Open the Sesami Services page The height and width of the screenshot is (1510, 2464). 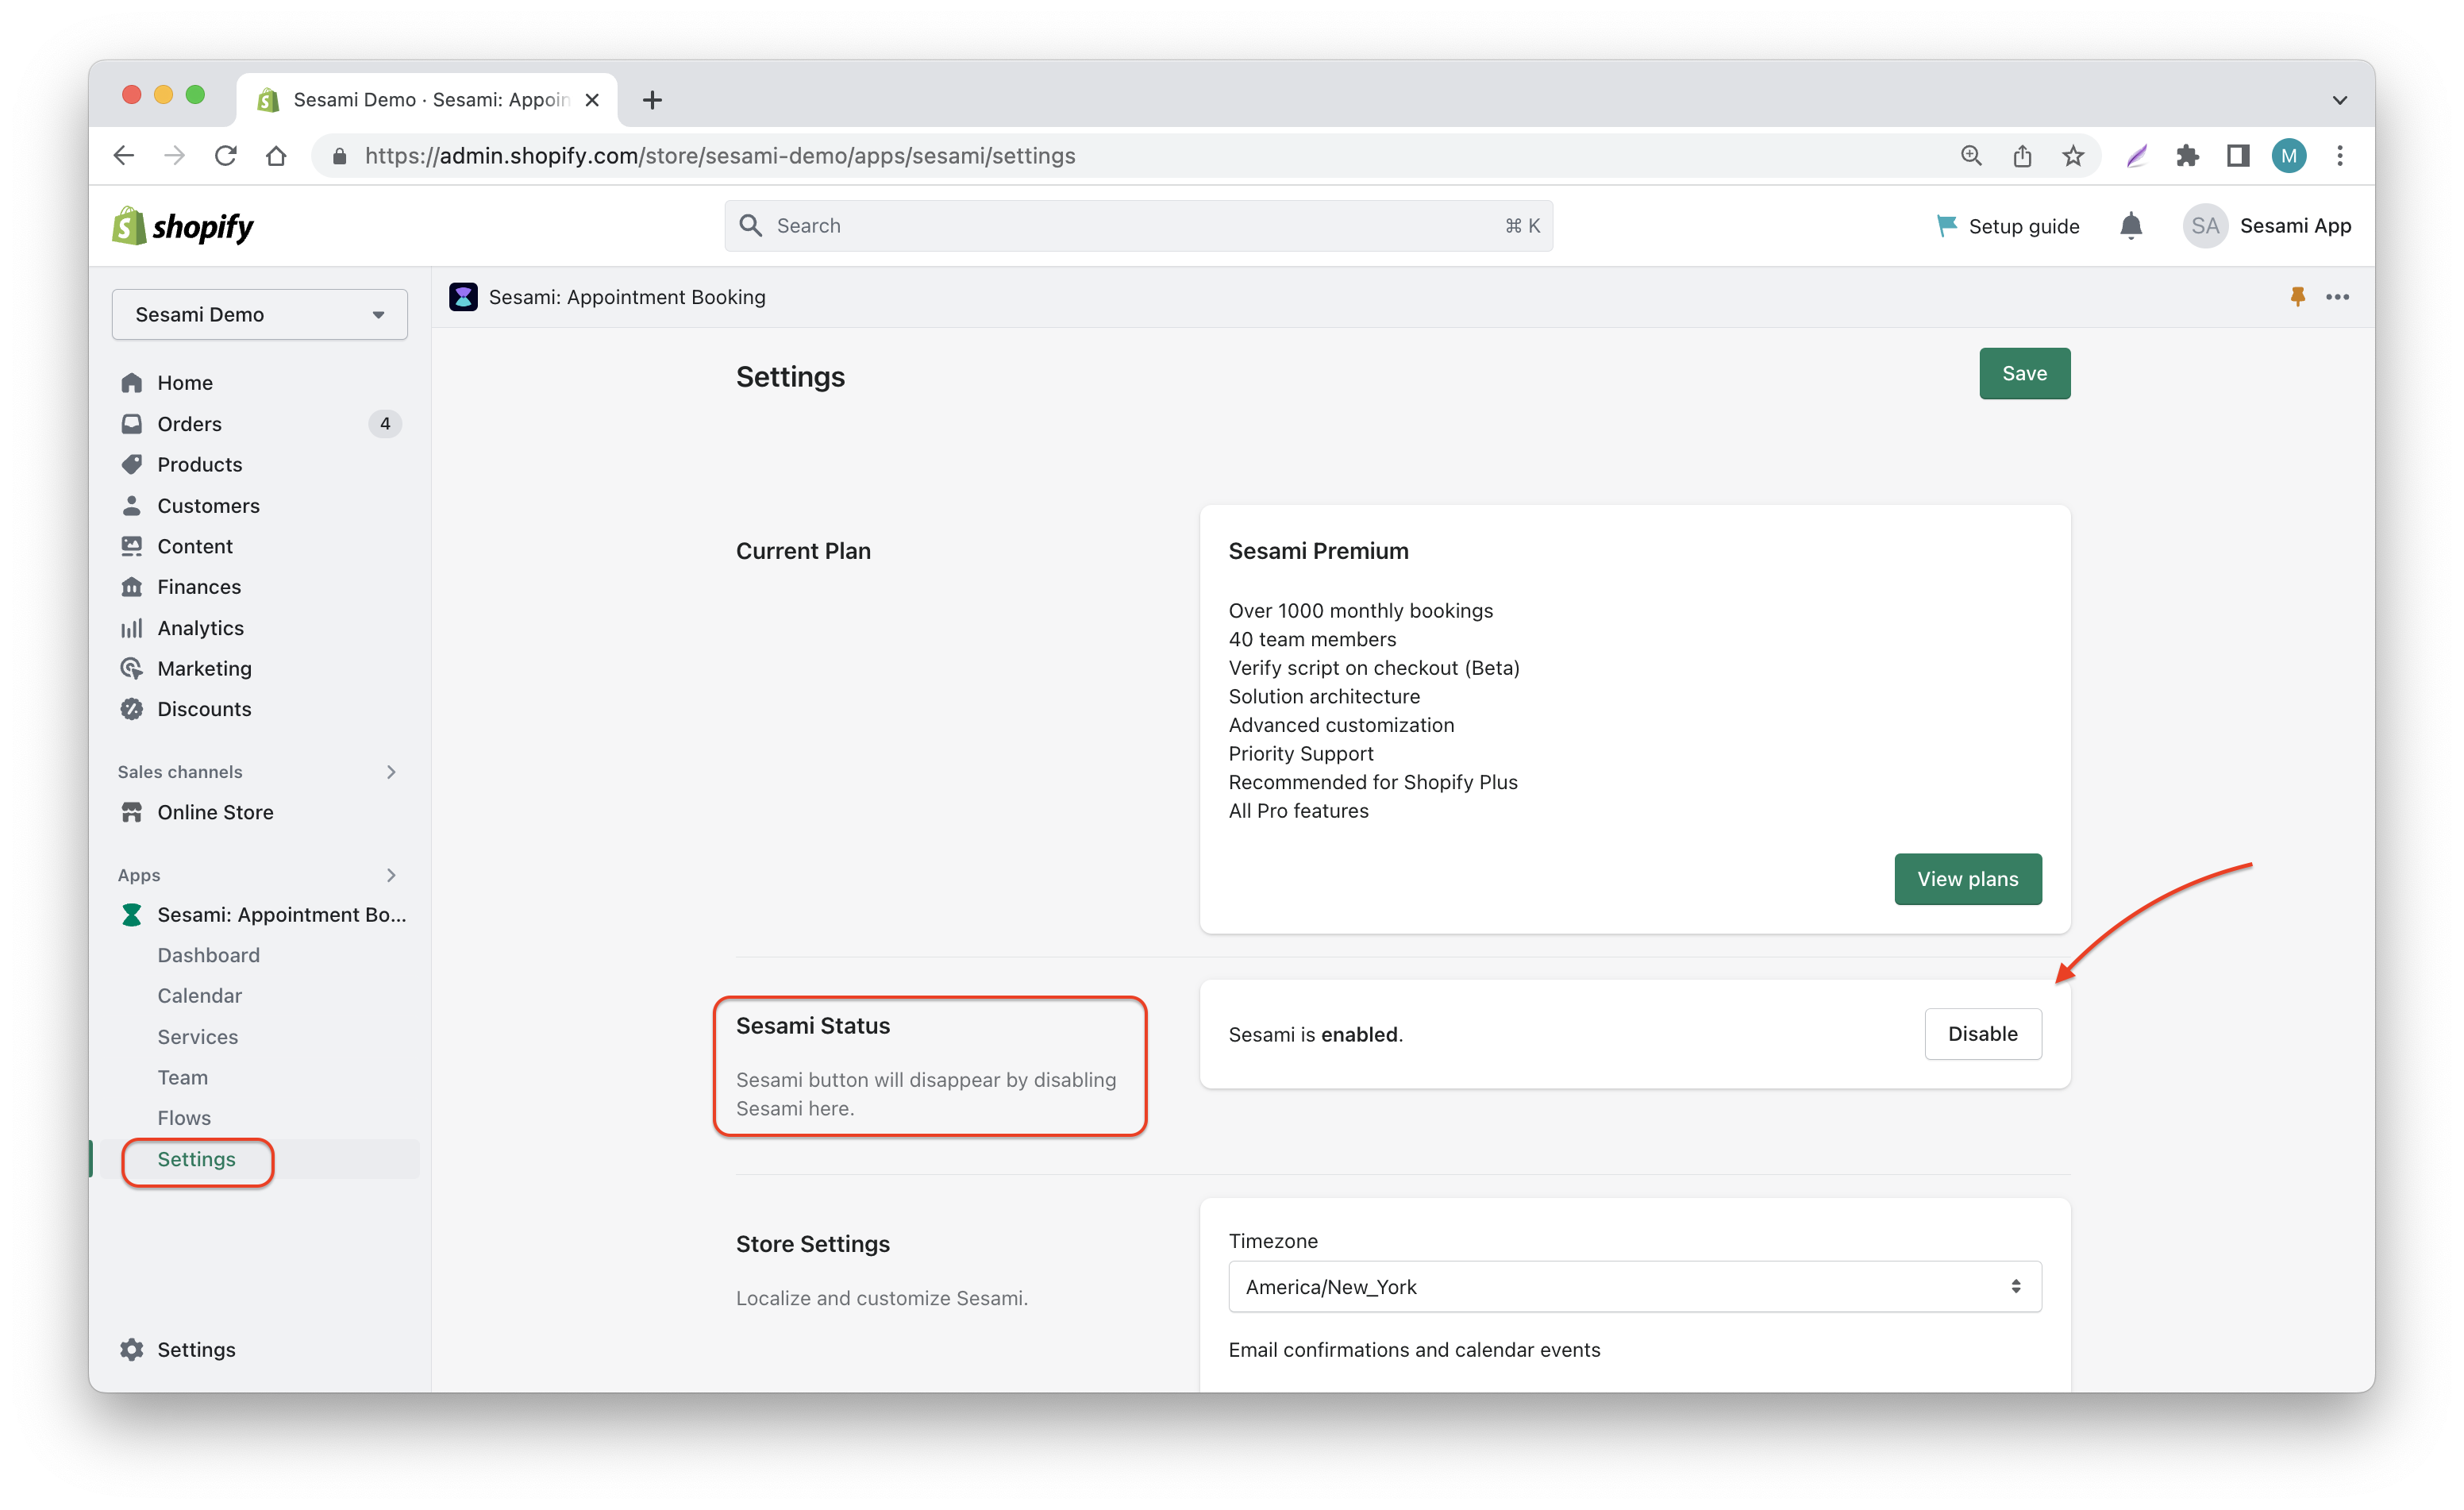pos(197,1037)
